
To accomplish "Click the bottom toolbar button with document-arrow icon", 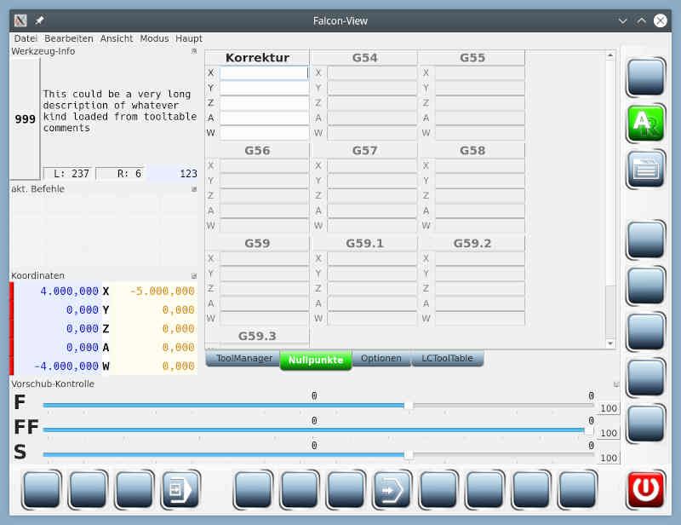I will coord(180,490).
